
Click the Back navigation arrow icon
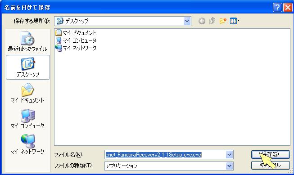point(202,21)
